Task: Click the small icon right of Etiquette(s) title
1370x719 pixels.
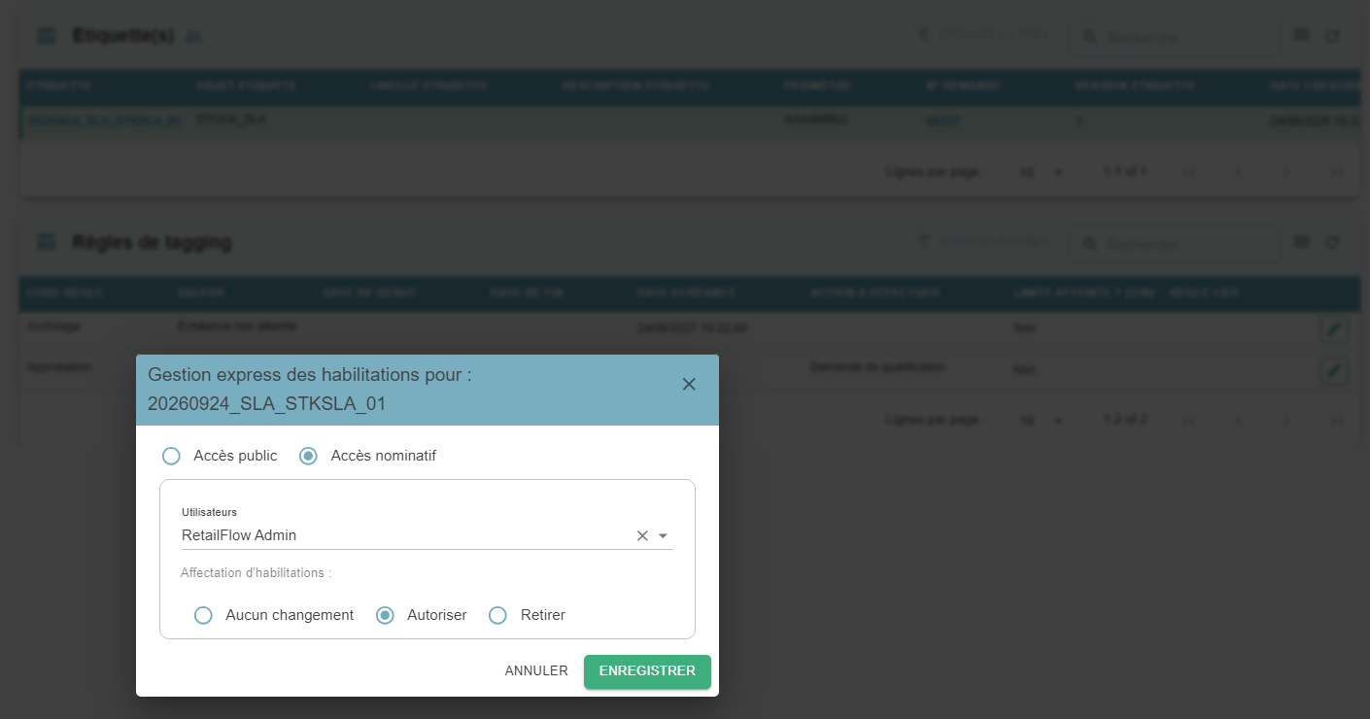Action: [194, 36]
